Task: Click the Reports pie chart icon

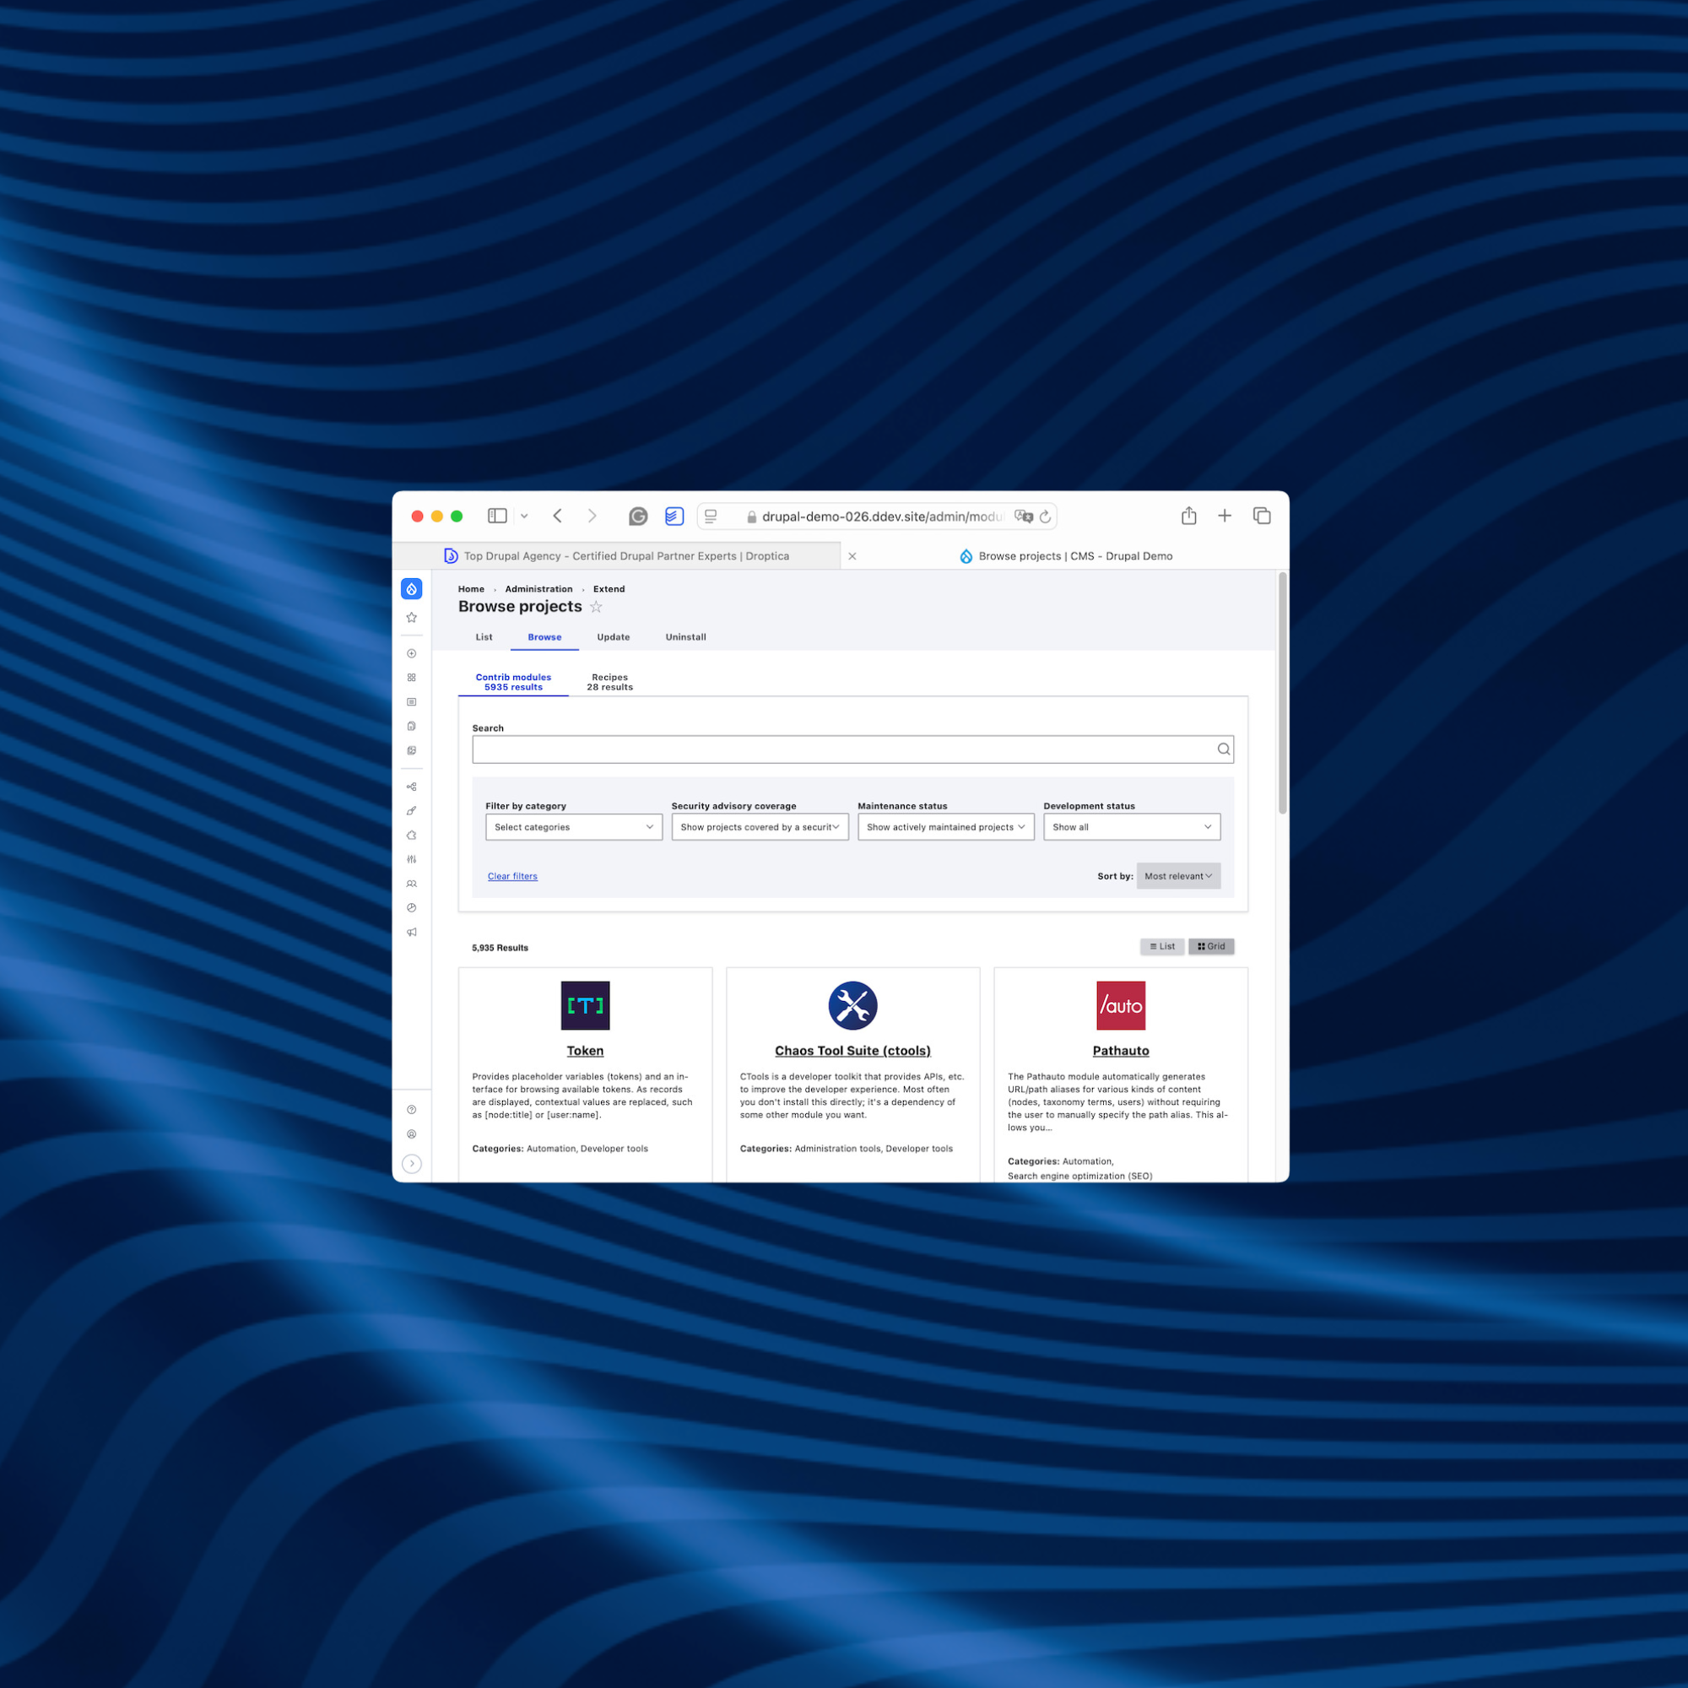Action: [x=412, y=908]
